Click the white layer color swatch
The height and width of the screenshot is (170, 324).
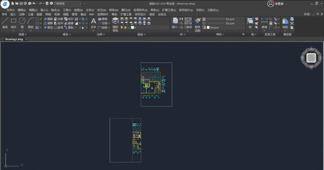click(133, 27)
